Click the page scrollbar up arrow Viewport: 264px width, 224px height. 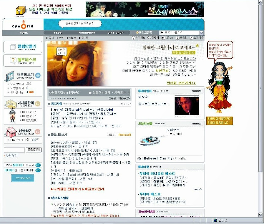[260, 2]
